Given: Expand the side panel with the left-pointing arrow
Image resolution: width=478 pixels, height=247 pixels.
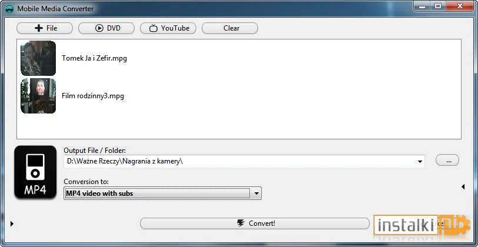Looking at the screenshot, I should coord(463,186).
